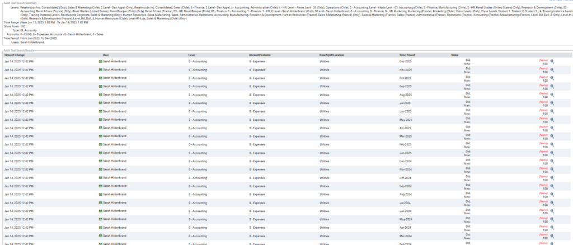573x245 pixels.
Task: Open details magnifier for the Oct-2025 entry
Action: click(552, 78)
